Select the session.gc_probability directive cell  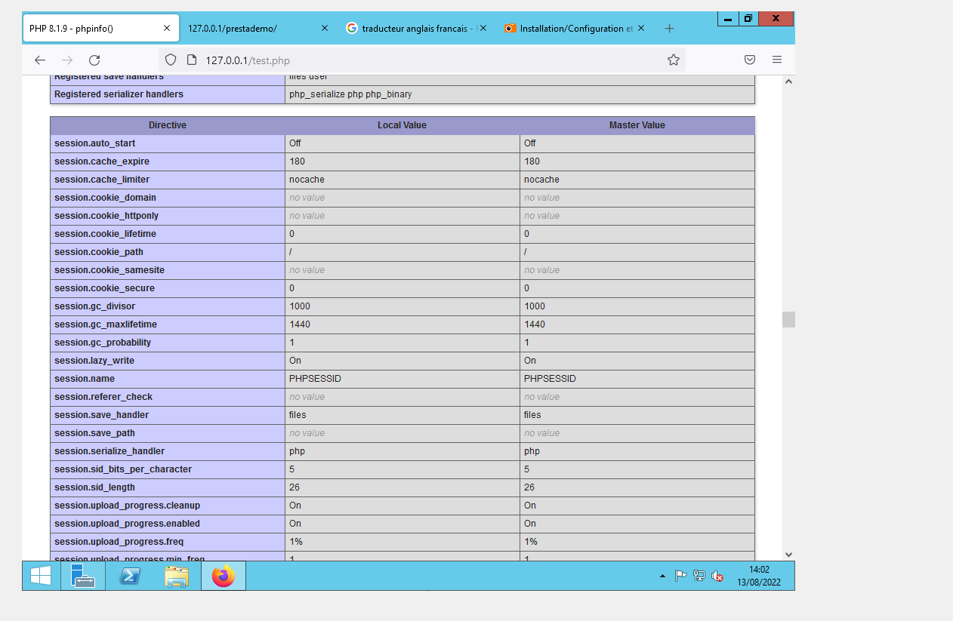(168, 343)
